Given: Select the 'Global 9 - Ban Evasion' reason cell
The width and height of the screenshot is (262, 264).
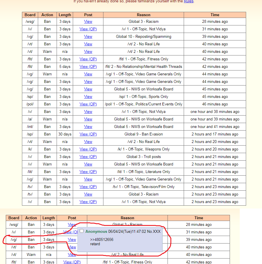Looking at the screenshot, I should 144,134.
